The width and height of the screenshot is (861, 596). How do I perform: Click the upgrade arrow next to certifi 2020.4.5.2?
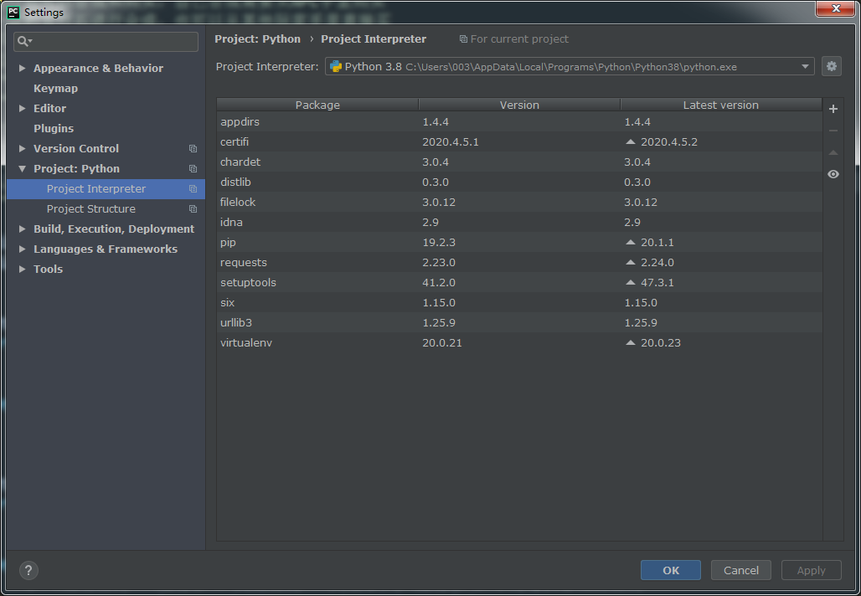(x=631, y=141)
